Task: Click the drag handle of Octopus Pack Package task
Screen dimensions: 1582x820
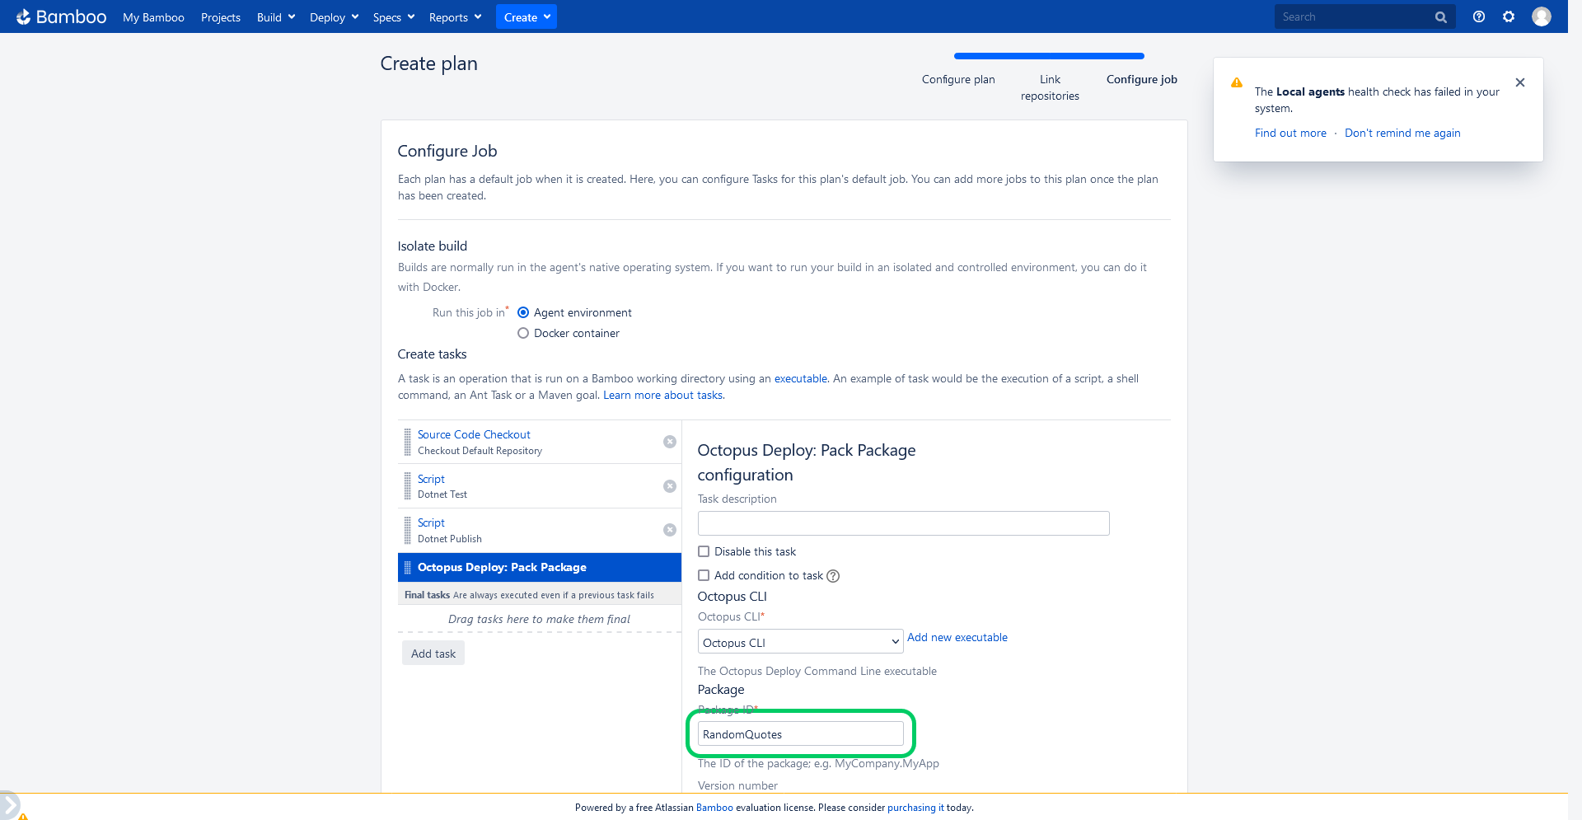Action: pyautogui.click(x=407, y=568)
